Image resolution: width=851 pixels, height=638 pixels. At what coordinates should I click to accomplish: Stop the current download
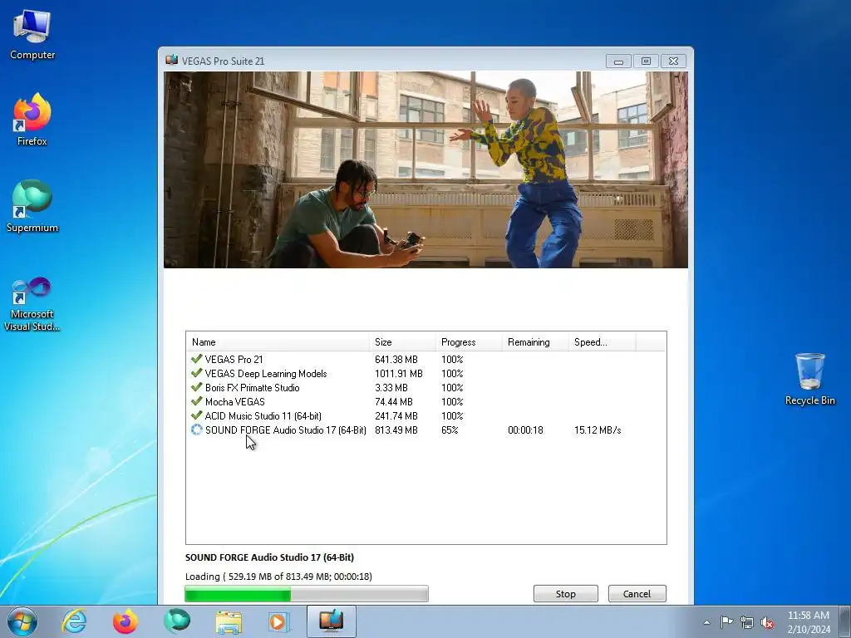coord(565,593)
